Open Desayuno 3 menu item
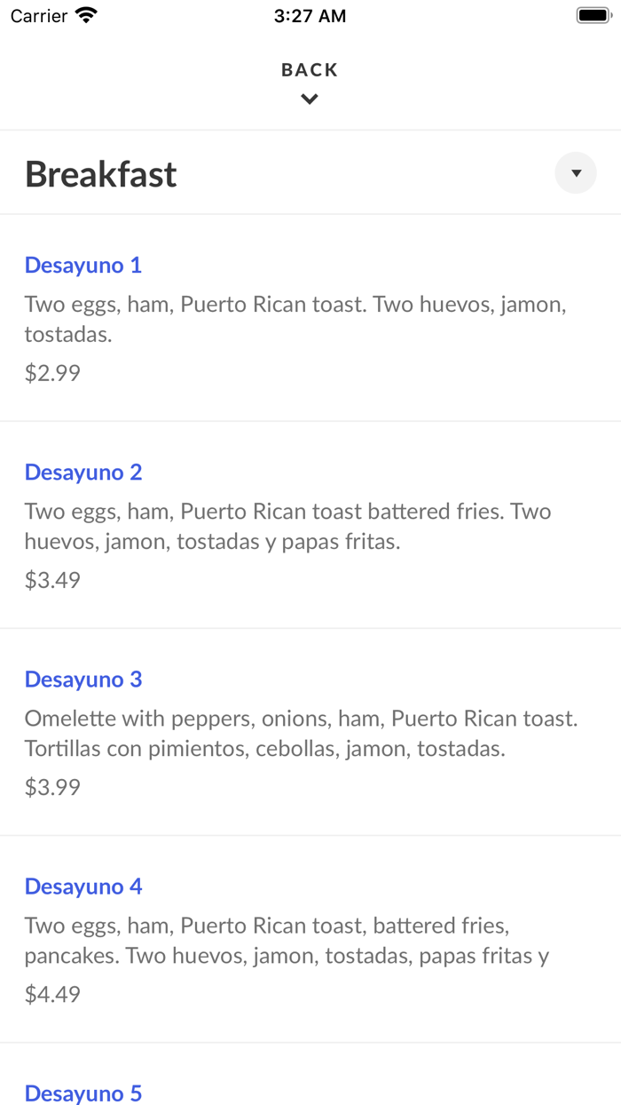This screenshot has height=1105, width=621. pyautogui.click(x=83, y=679)
